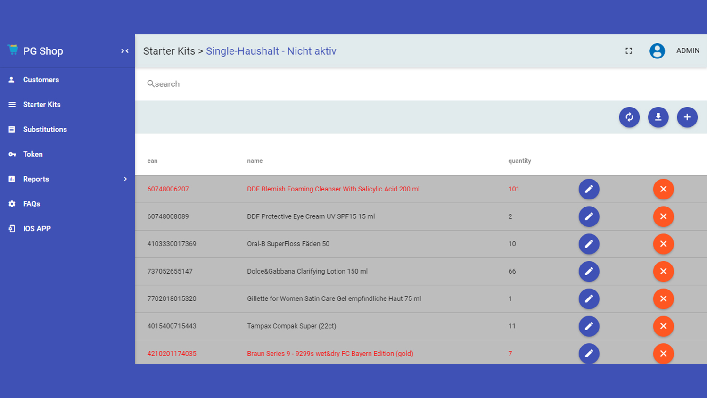Open the IOS APP menu item
Screen dimensions: 707x398
(67, 229)
